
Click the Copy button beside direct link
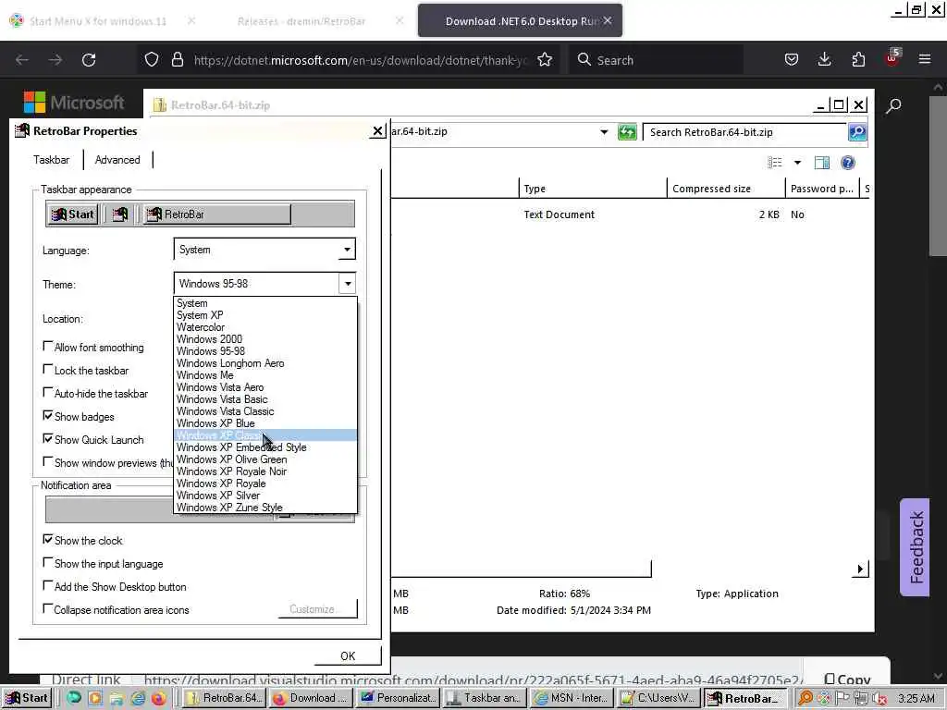[847, 679]
